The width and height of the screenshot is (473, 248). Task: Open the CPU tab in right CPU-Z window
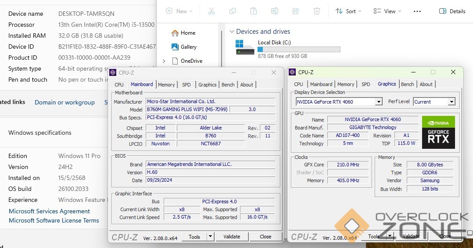click(299, 84)
